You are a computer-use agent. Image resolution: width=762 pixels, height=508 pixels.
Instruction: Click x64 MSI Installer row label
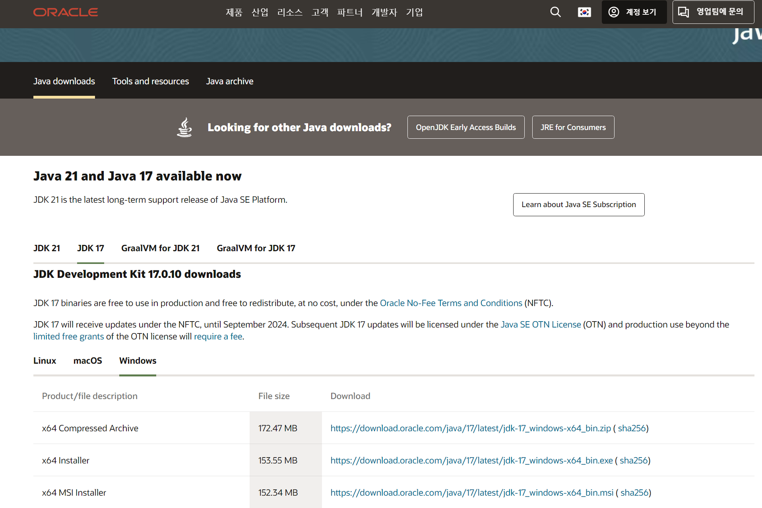[74, 492]
